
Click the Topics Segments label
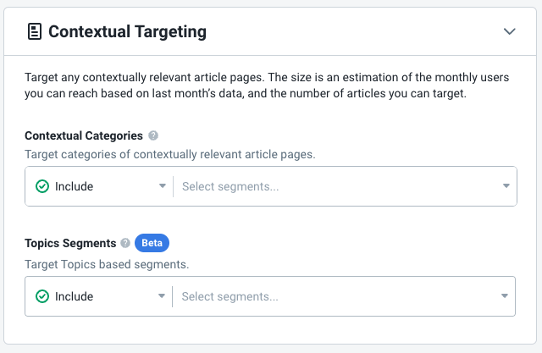(x=70, y=243)
